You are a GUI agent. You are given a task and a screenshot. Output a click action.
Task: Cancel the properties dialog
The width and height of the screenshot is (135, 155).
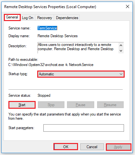click(x=92, y=147)
